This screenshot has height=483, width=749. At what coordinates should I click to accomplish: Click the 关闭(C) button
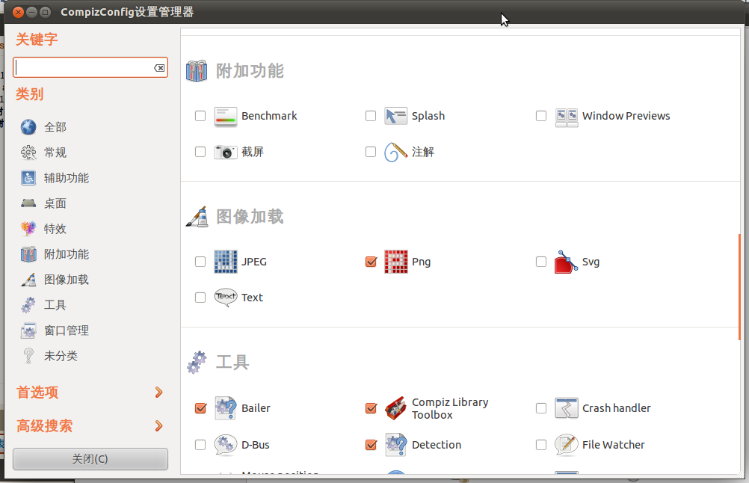click(x=90, y=459)
